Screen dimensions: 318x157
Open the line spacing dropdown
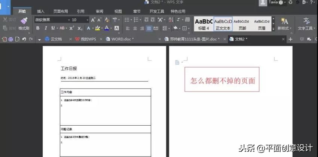[x=169, y=28]
